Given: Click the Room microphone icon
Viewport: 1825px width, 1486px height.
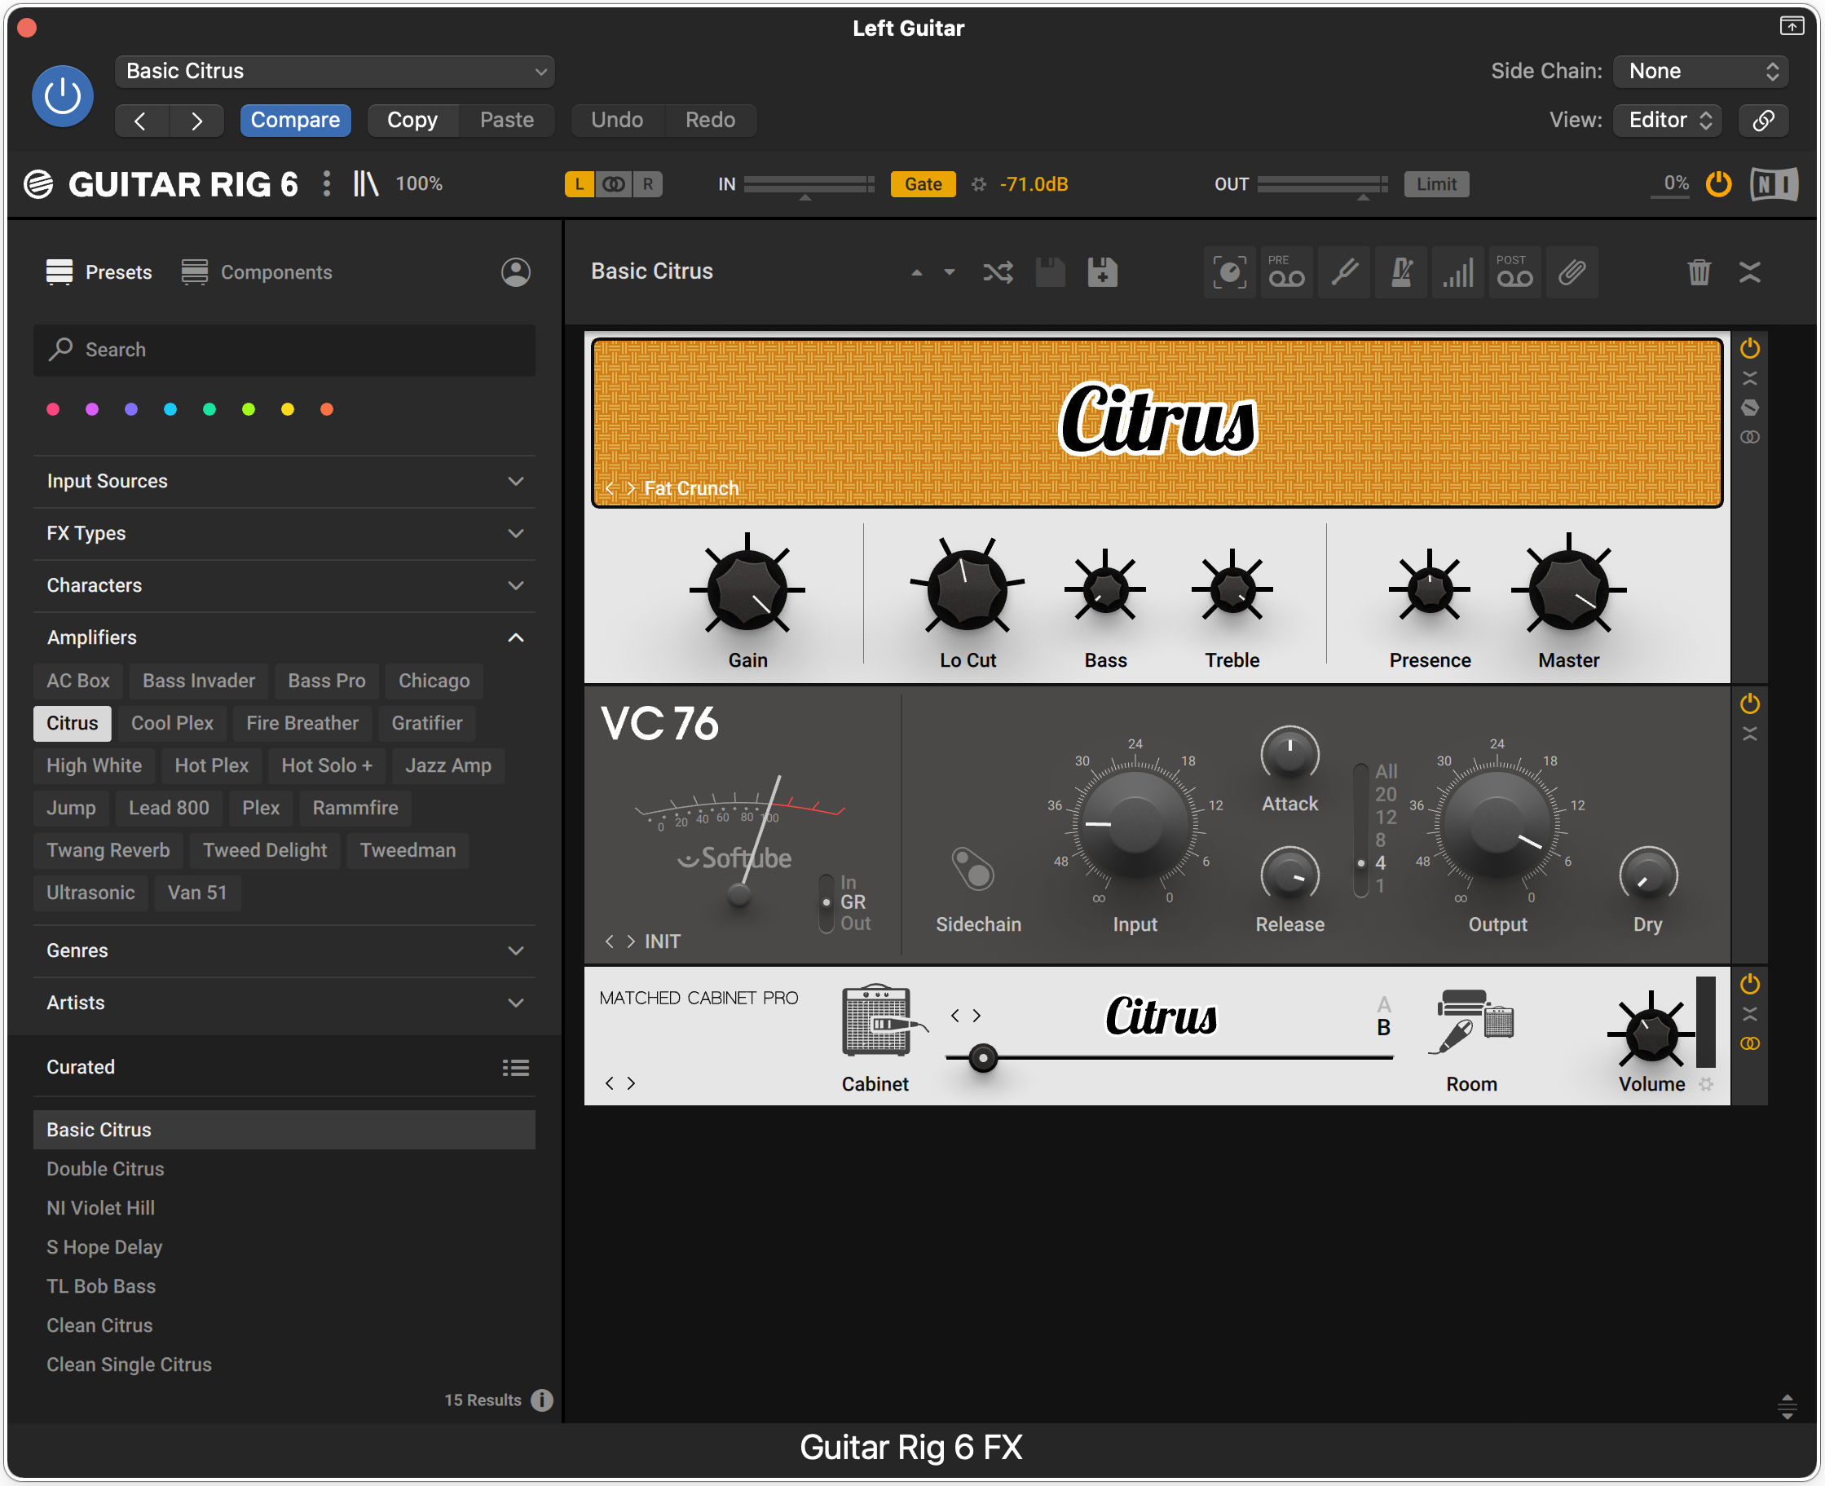Looking at the screenshot, I should coord(1471,1021).
